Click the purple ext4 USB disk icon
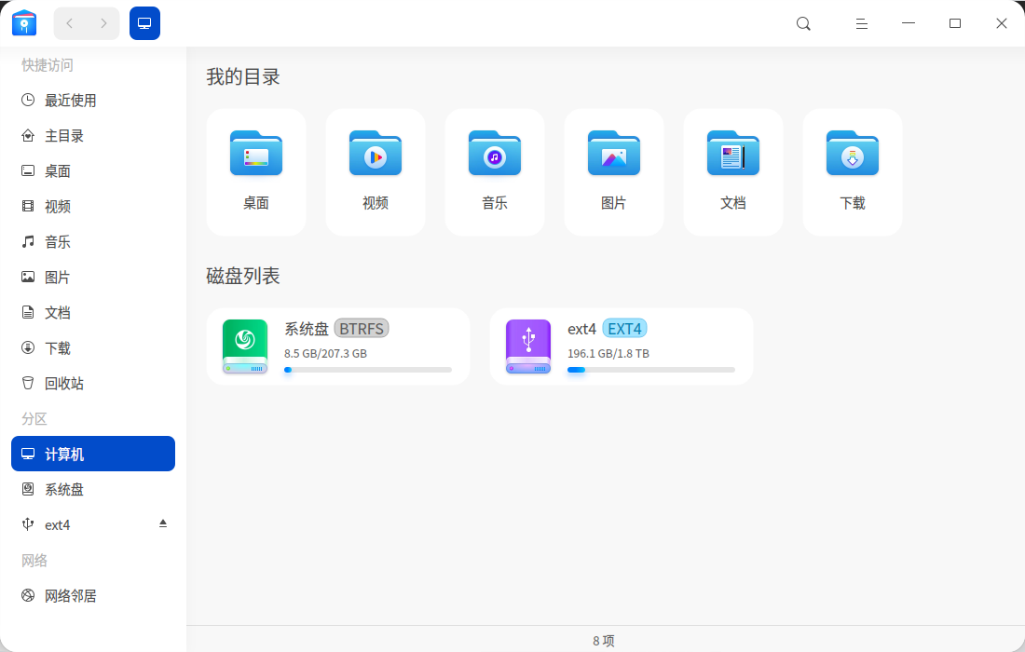 click(x=528, y=346)
